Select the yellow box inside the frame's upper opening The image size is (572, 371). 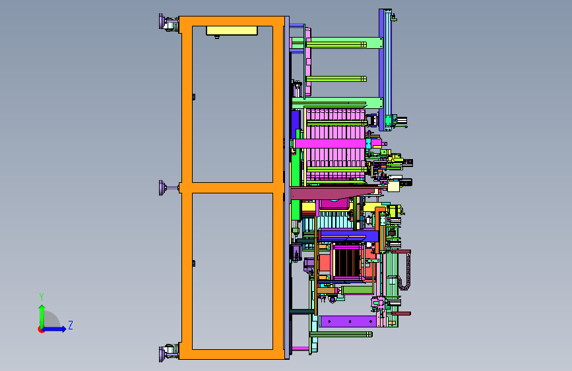click(232, 30)
